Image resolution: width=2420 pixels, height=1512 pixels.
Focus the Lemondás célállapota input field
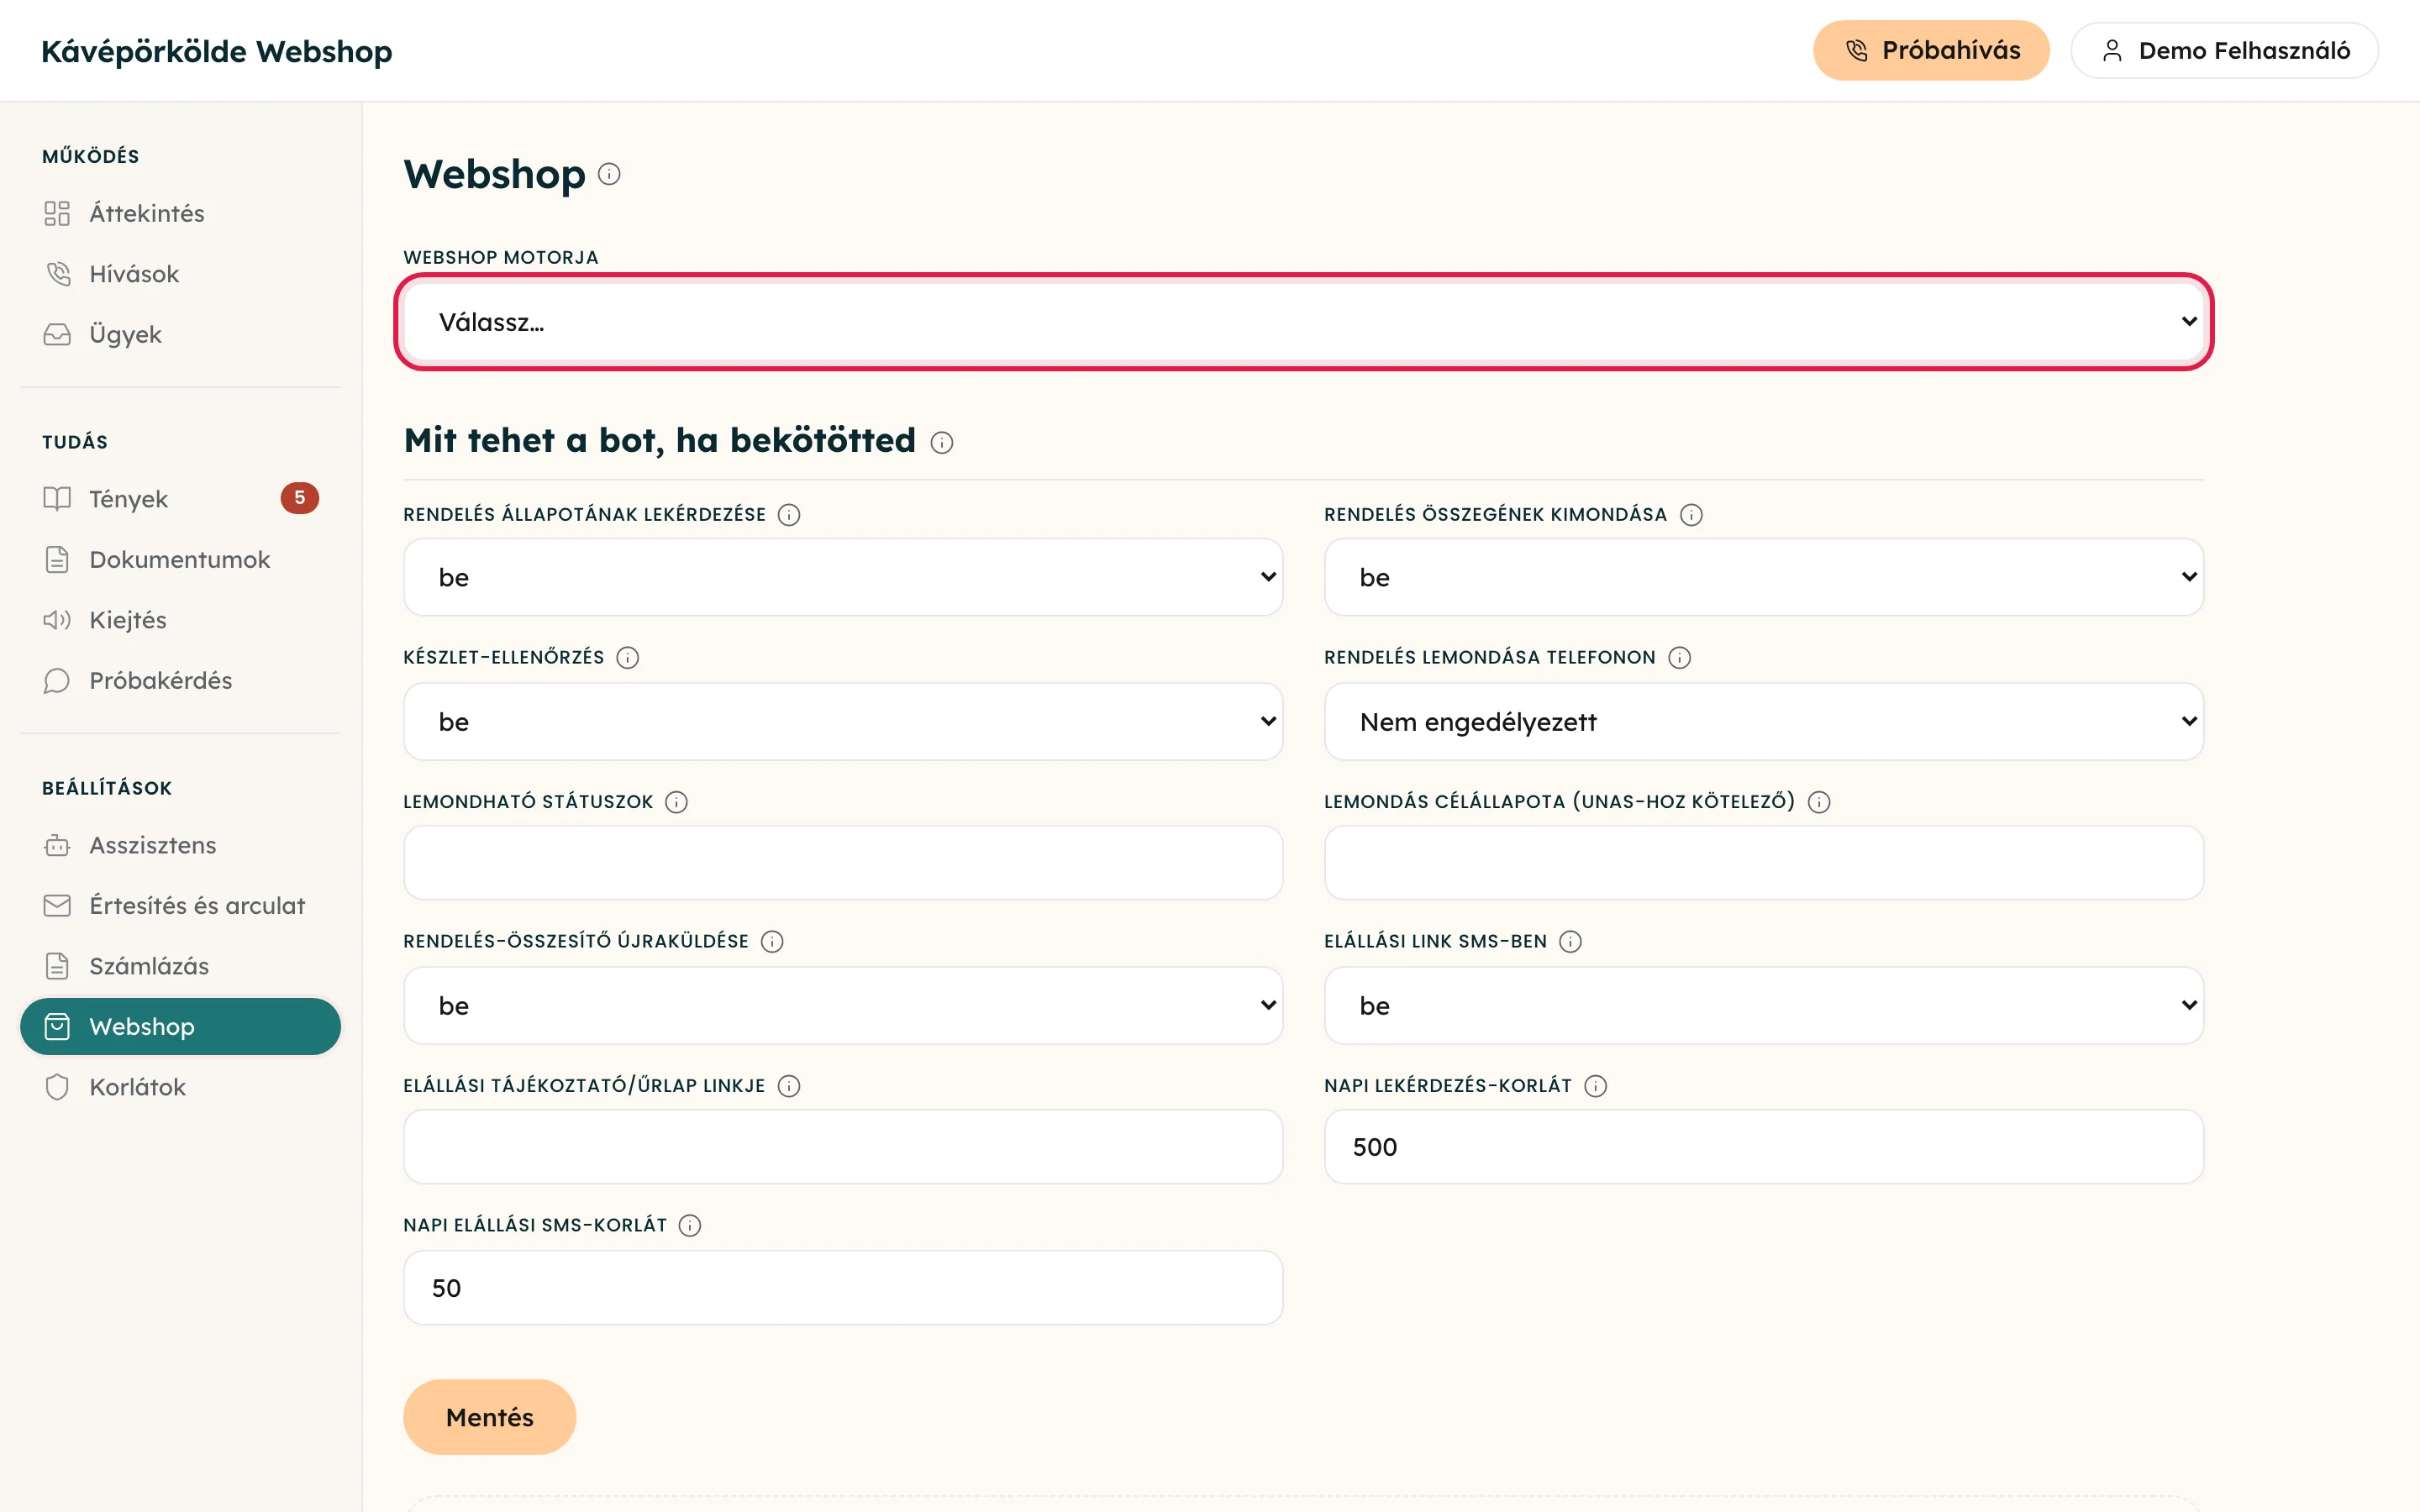click(1764, 863)
